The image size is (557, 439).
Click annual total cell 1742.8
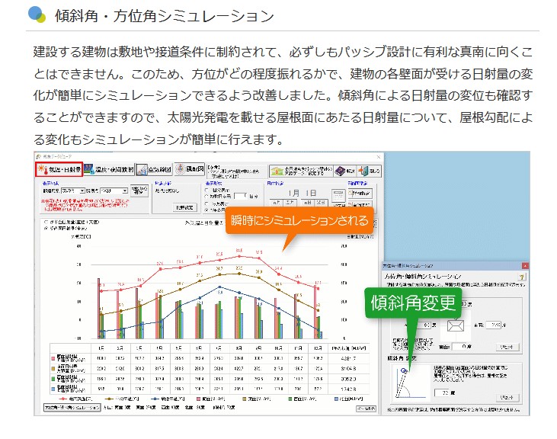tap(348, 389)
